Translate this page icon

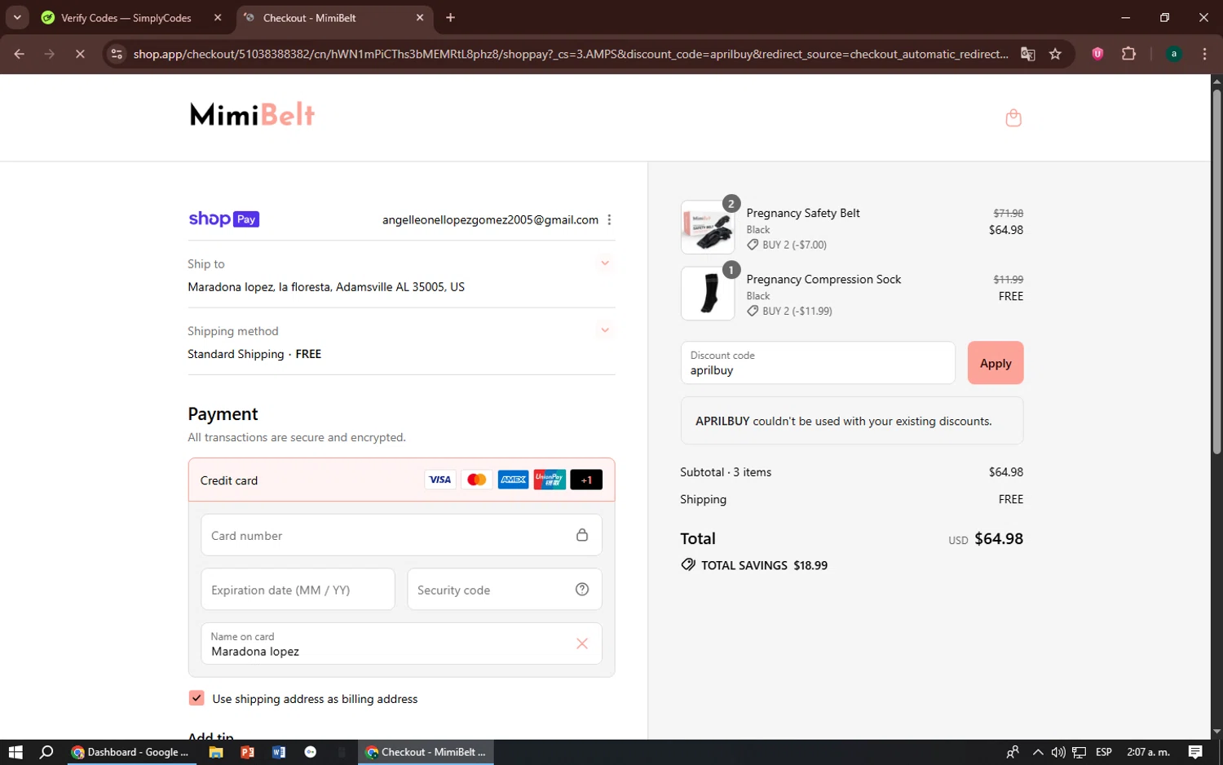(x=1028, y=54)
